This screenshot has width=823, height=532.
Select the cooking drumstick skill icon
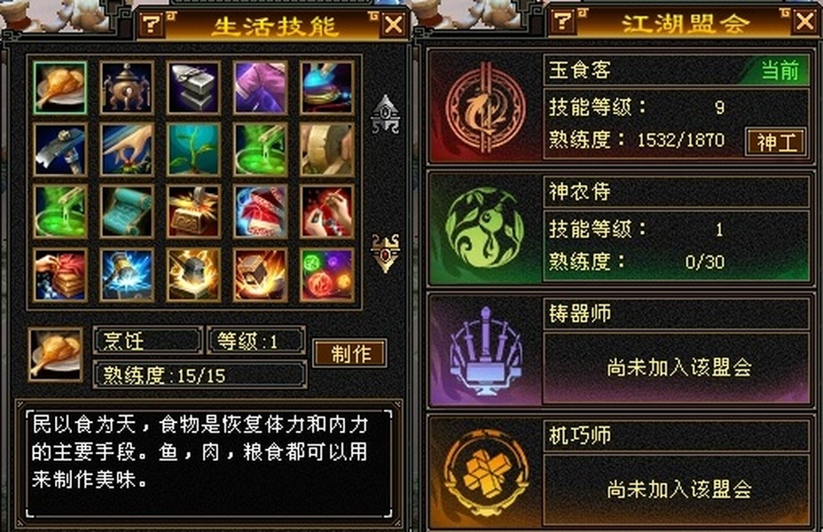(x=59, y=88)
